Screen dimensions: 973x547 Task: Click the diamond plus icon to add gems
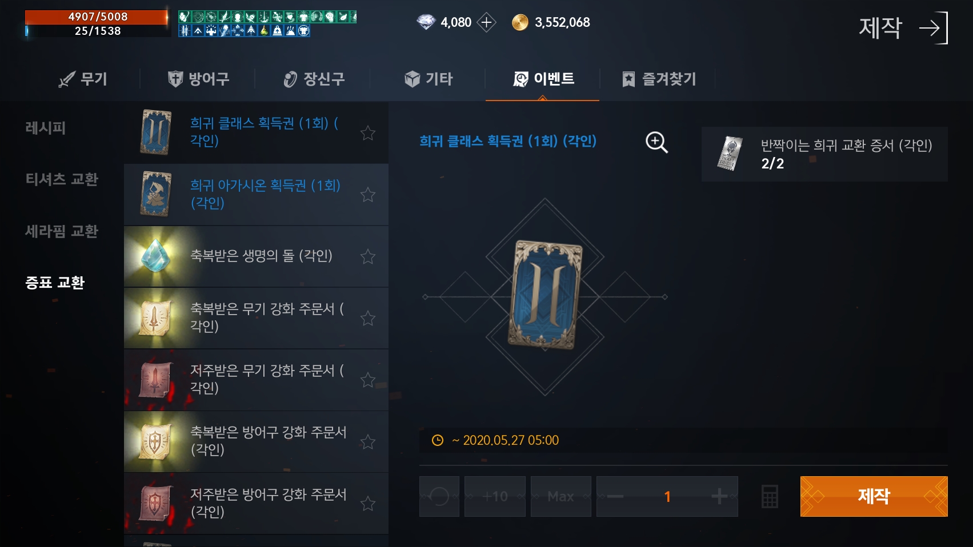[x=486, y=22]
